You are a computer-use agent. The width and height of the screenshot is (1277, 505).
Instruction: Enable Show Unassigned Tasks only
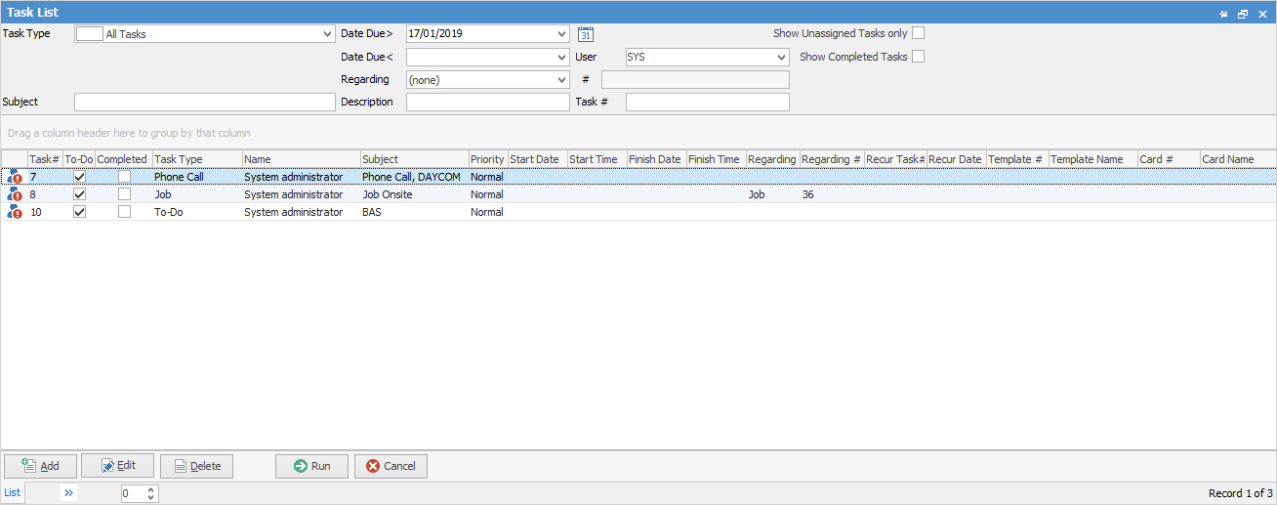click(918, 33)
